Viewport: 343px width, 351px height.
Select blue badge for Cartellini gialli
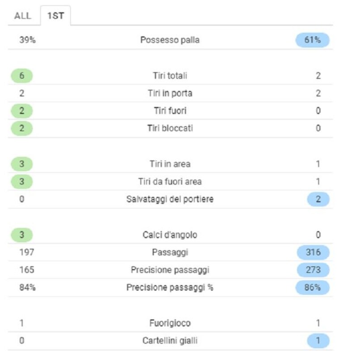[318, 340]
